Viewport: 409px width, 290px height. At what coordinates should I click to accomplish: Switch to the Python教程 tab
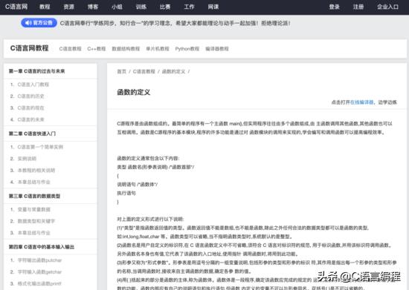pyautogui.click(x=187, y=49)
